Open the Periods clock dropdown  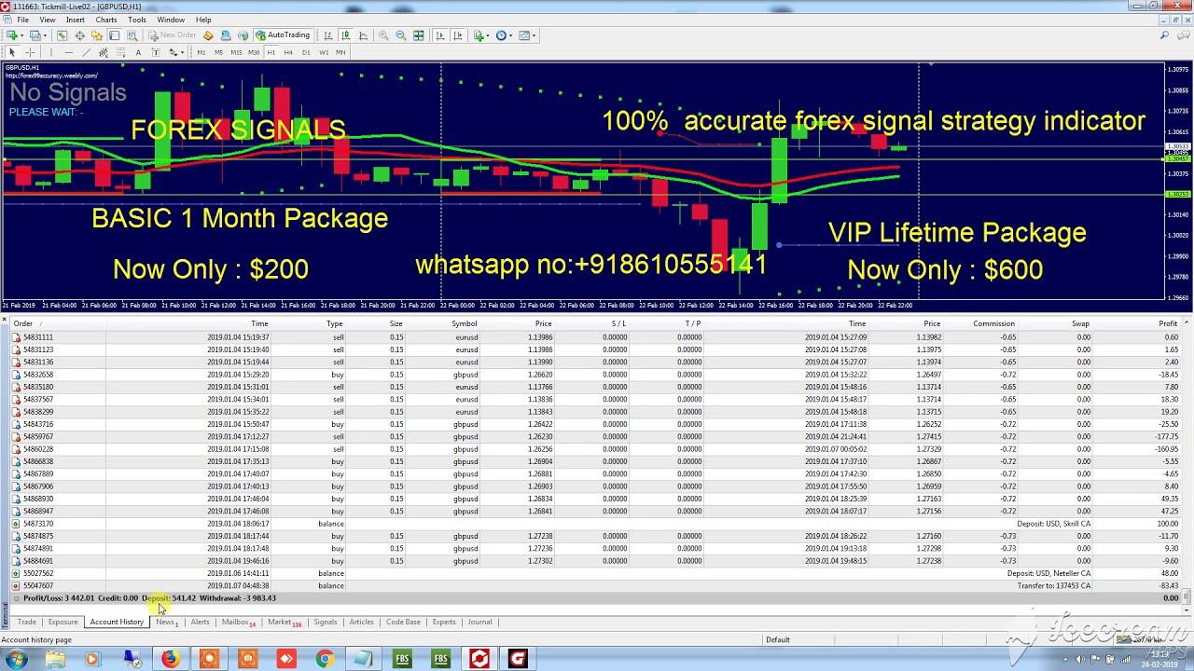504,35
